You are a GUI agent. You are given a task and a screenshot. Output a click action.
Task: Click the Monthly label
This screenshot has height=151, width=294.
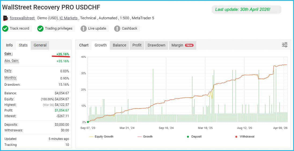[10, 78]
